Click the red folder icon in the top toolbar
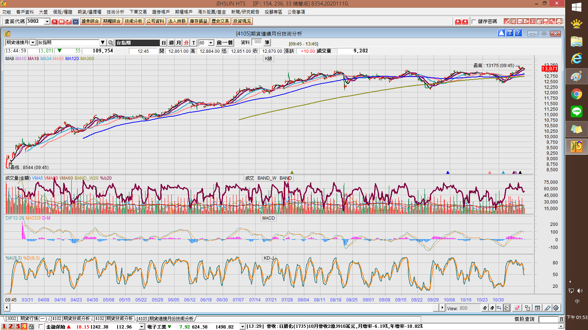This screenshot has width=588, height=330. click(x=62, y=22)
